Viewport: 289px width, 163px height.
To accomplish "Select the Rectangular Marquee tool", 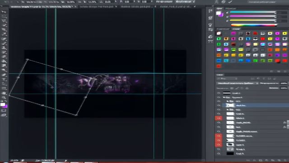I will point(4,16).
